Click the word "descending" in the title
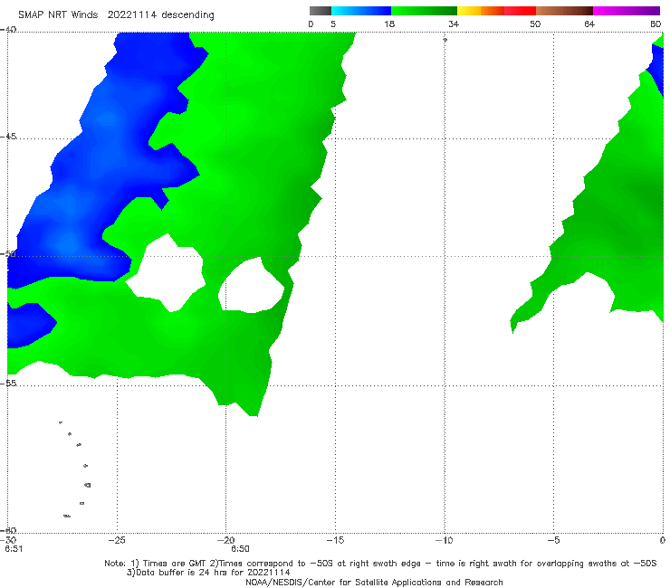 click(x=188, y=15)
